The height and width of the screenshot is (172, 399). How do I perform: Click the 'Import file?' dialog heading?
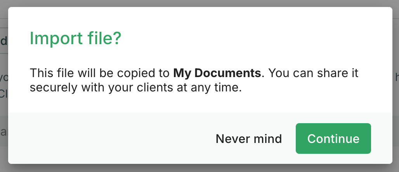pyautogui.click(x=76, y=38)
